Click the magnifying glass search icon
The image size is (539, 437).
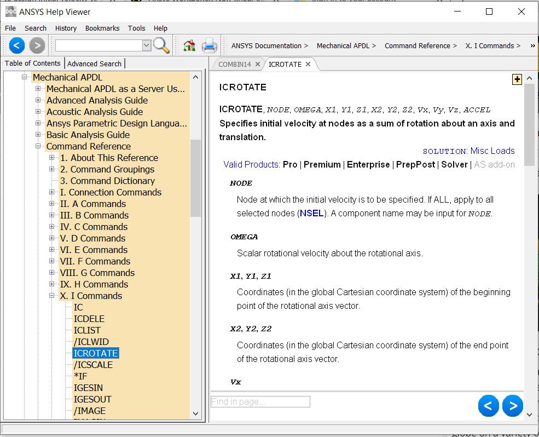tap(161, 45)
